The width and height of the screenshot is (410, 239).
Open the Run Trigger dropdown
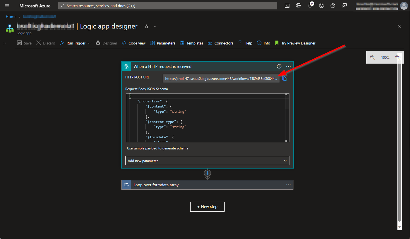(89, 43)
